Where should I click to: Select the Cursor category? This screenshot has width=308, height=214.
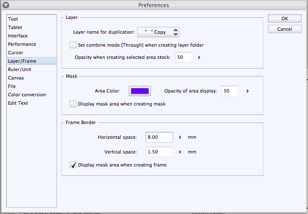click(16, 53)
